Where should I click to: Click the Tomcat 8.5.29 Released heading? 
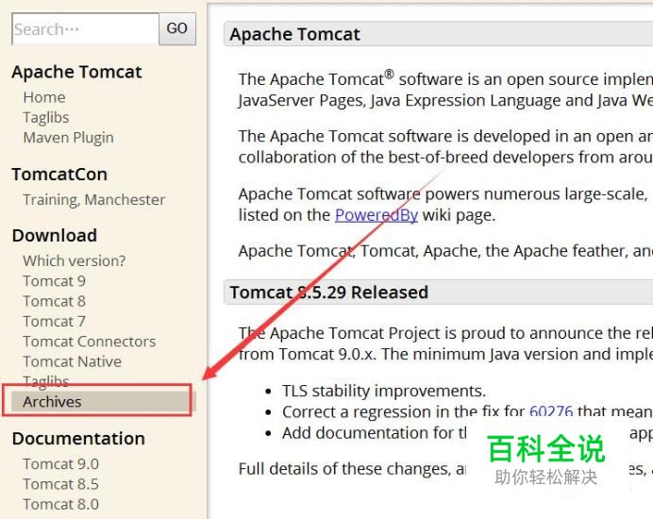(x=329, y=293)
